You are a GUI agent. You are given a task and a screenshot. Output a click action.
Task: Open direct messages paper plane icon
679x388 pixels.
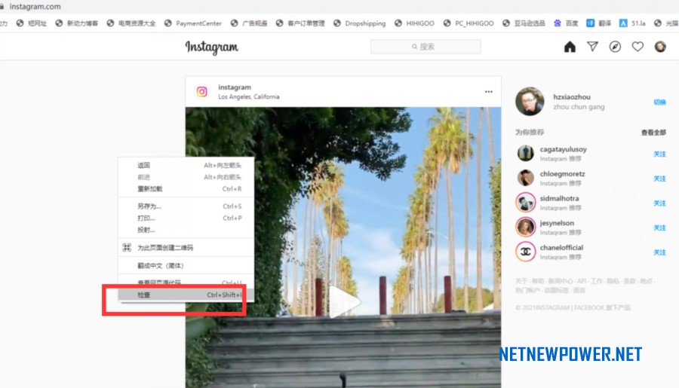(x=592, y=47)
